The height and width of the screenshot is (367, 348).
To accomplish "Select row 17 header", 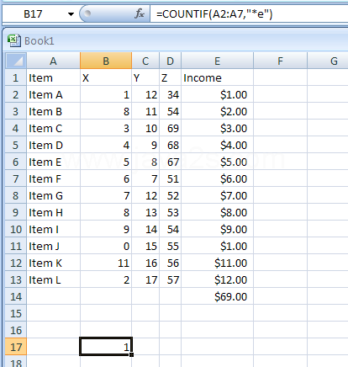I will point(16,347).
